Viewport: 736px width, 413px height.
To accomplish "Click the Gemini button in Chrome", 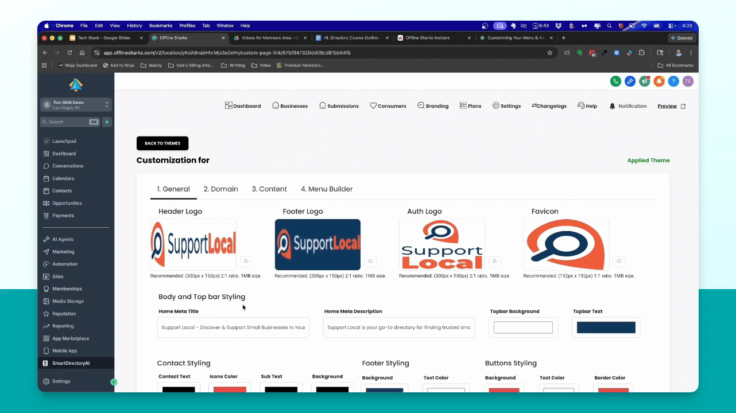I will 682,38.
